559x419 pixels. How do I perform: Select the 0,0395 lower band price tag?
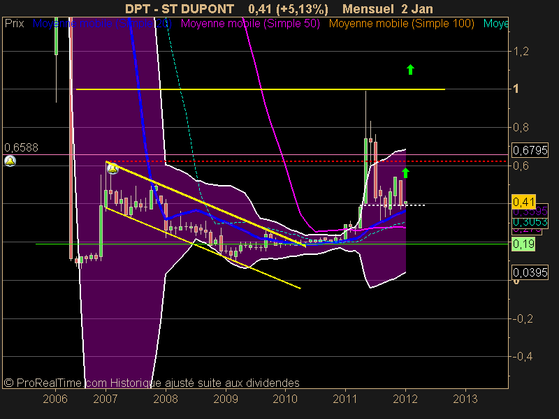[530, 272]
